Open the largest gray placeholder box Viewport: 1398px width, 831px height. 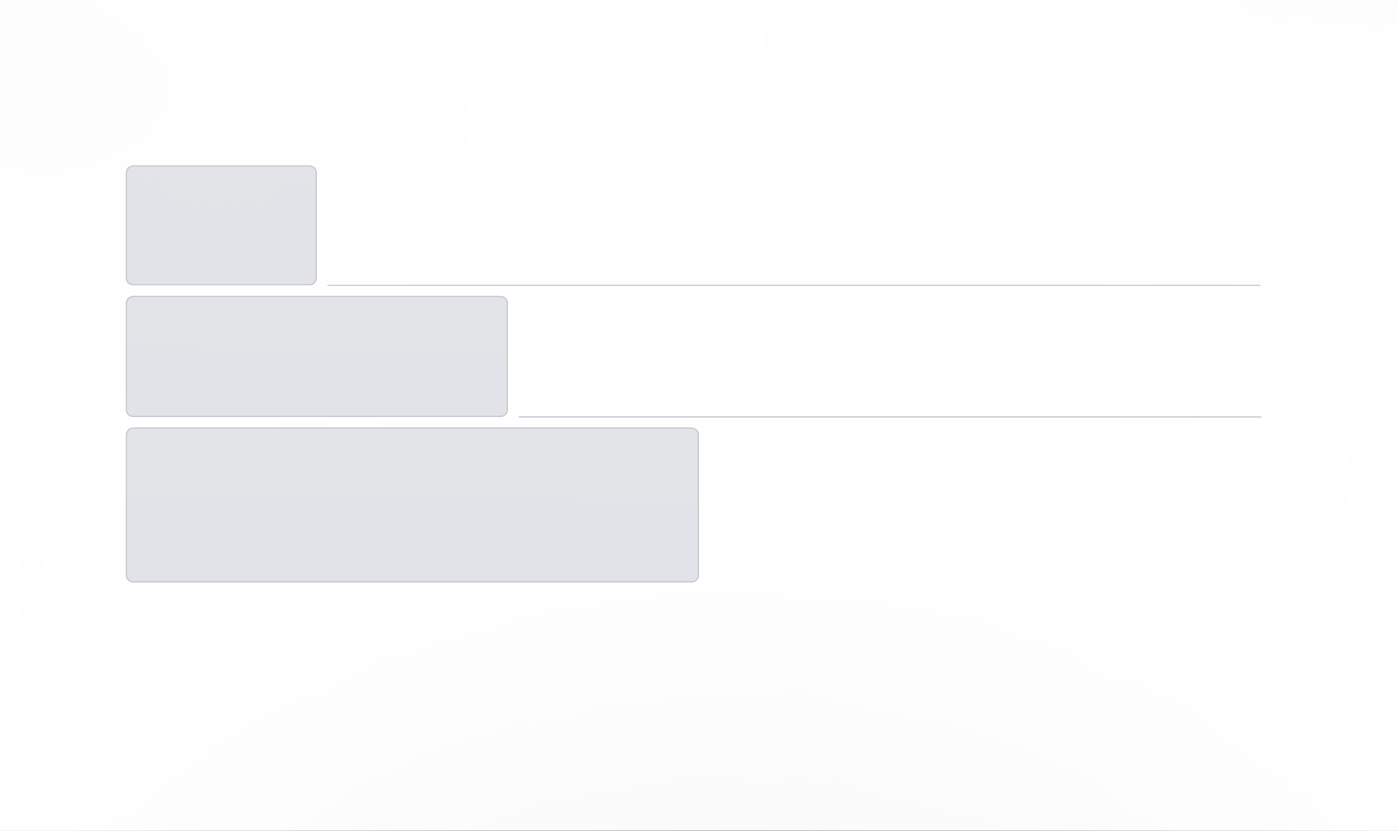tap(412, 505)
